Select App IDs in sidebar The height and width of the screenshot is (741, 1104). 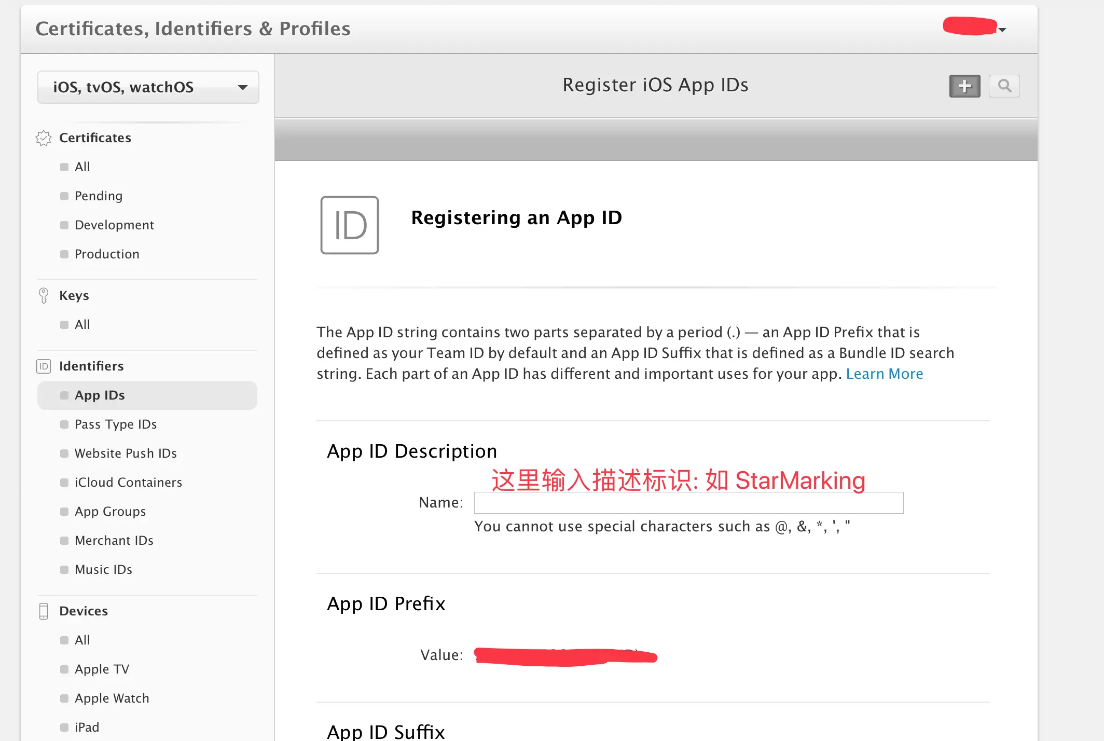[100, 395]
